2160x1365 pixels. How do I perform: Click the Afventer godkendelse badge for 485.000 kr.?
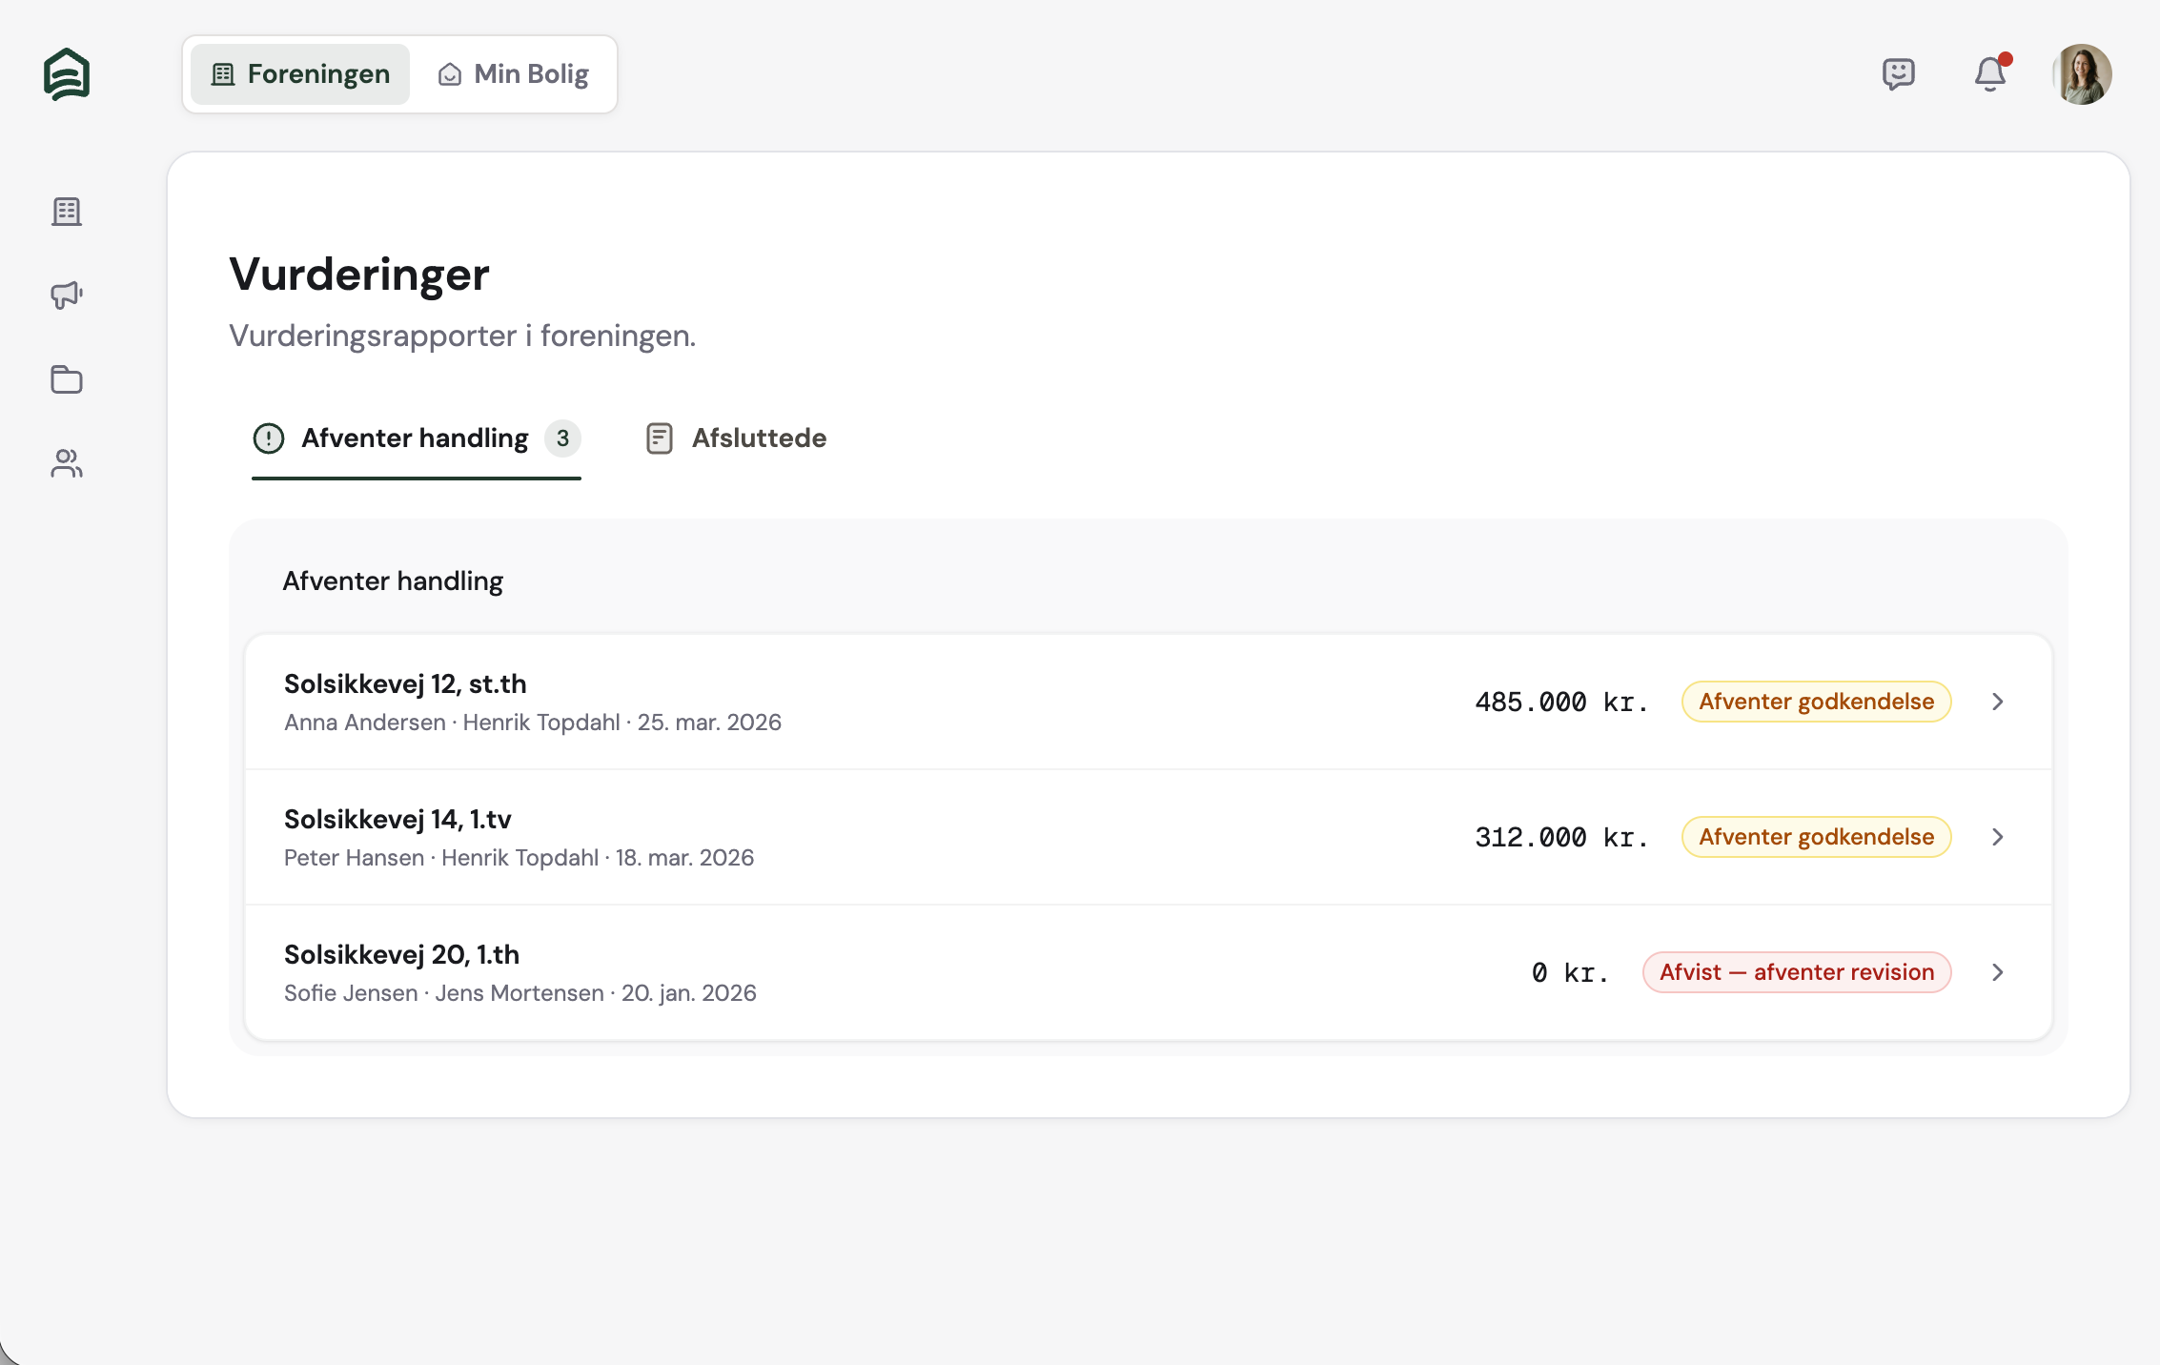(x=1815, y=702)
